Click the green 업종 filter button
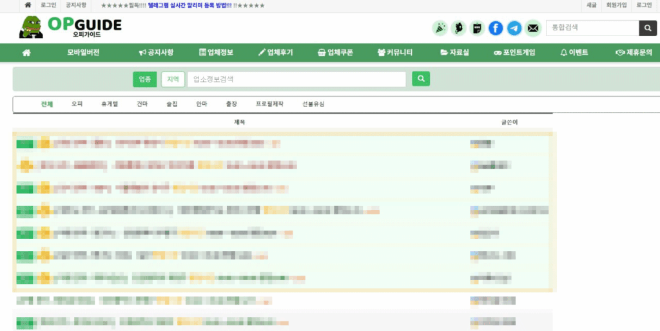This screenshot has height=331, width=660. pyautogui.click(x=145, y=79)
